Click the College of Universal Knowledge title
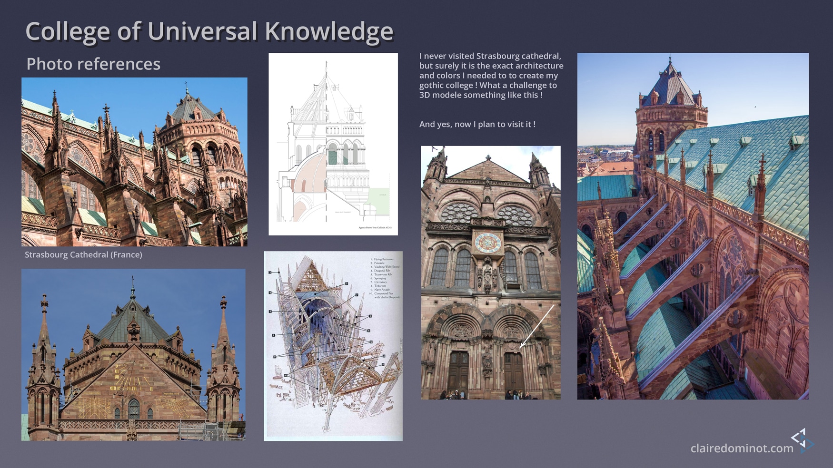Image resolution: width=833 pixels, height=468 pixels. (x=209, y=31)
